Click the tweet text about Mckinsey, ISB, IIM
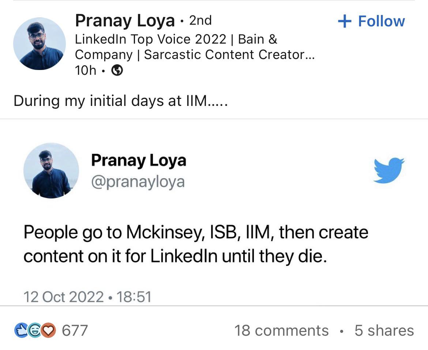 coord(196,244)
